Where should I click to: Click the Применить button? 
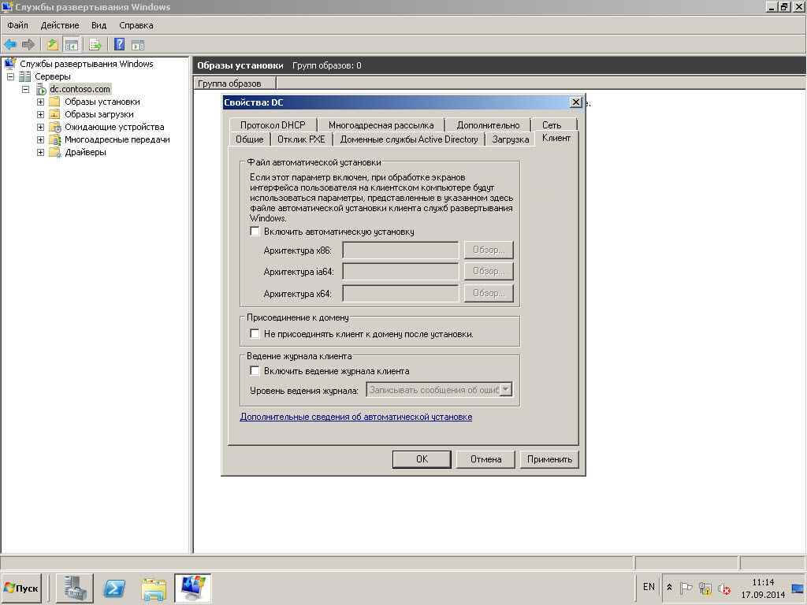pyautogui.click(x=549, y=459)
